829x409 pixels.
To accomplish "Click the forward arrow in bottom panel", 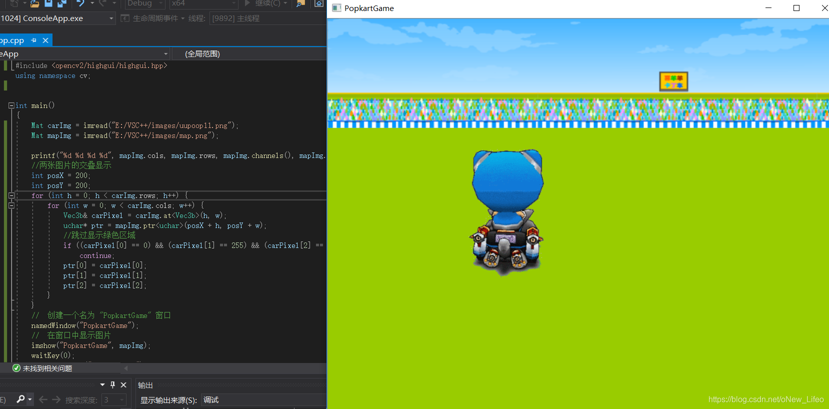I will tap(56, 399).
